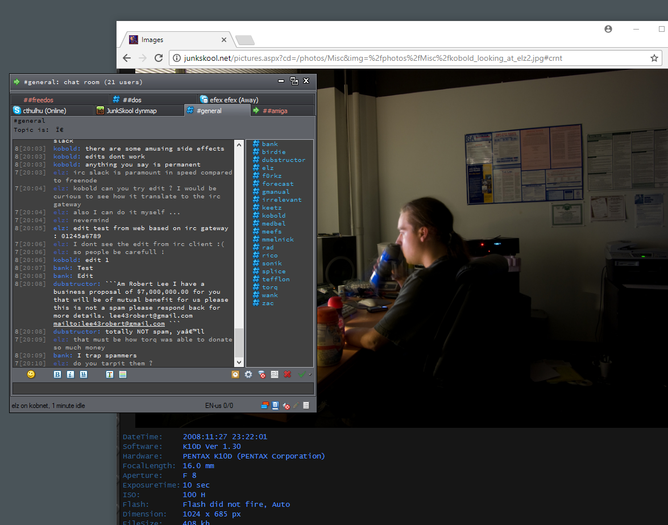The height and width of the screenshot is (525, 668).
Task: Reload the junkskool.net page
Action: tap(159, 58)
